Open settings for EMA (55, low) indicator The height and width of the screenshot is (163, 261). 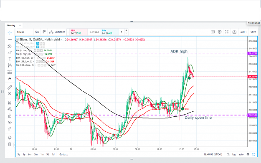(x=41, y=62)
